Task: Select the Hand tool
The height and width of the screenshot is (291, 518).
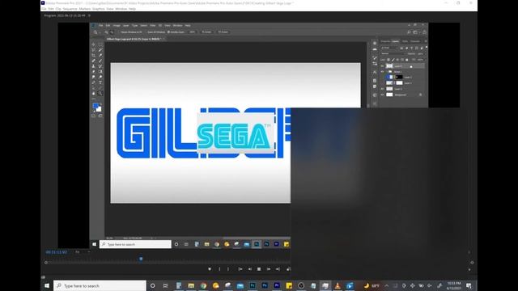Action: pos(93,94)
